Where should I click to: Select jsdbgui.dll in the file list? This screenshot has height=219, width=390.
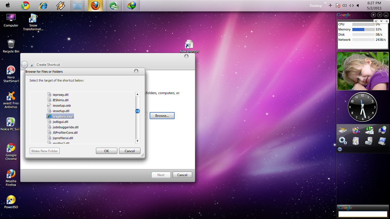point(58,122)
